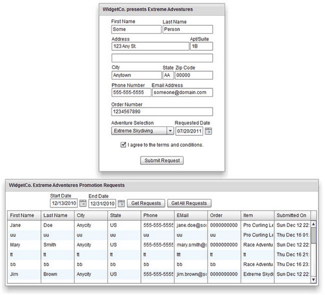Select Jim in the requests grid
The height and width of the screenshot is (295, 325).
(24, 274)
